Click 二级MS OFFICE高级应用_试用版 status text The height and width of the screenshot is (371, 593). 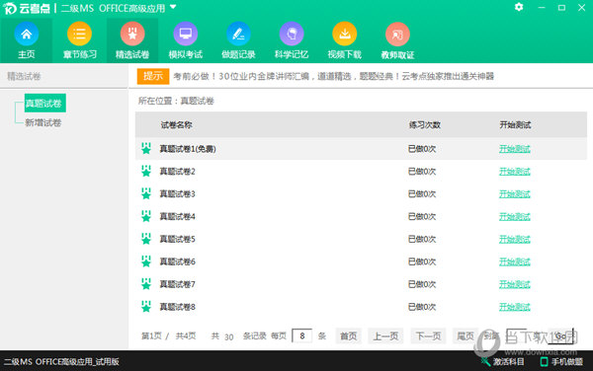pyautogui.click(x=61, y=361)
